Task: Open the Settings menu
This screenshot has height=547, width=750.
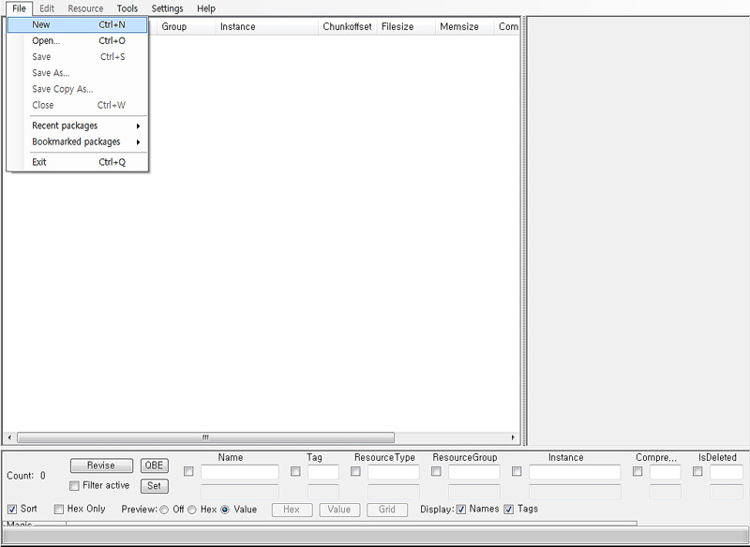Action: pos(168,8)
